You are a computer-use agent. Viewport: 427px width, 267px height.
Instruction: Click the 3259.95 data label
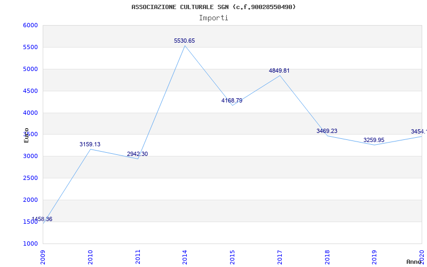coord(374,140)
